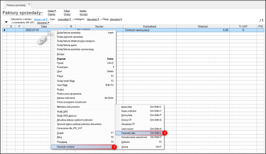This screenshot has height=154, width=266.
Task: Choose Formatowanie warunkowe in submenu
Action: coord(140,137)
